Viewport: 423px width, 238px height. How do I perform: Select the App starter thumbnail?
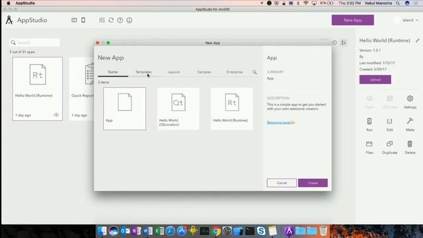pos(125,108)
